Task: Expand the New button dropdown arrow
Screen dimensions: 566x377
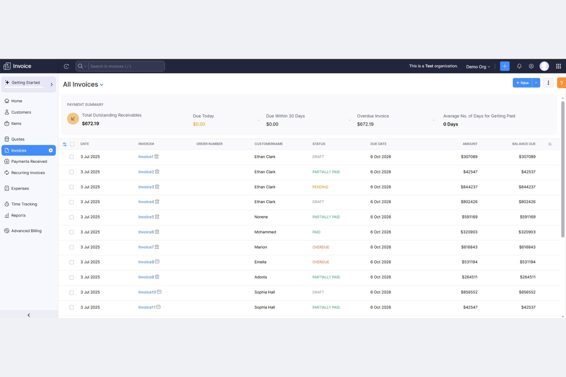Action: coord(536,83)
